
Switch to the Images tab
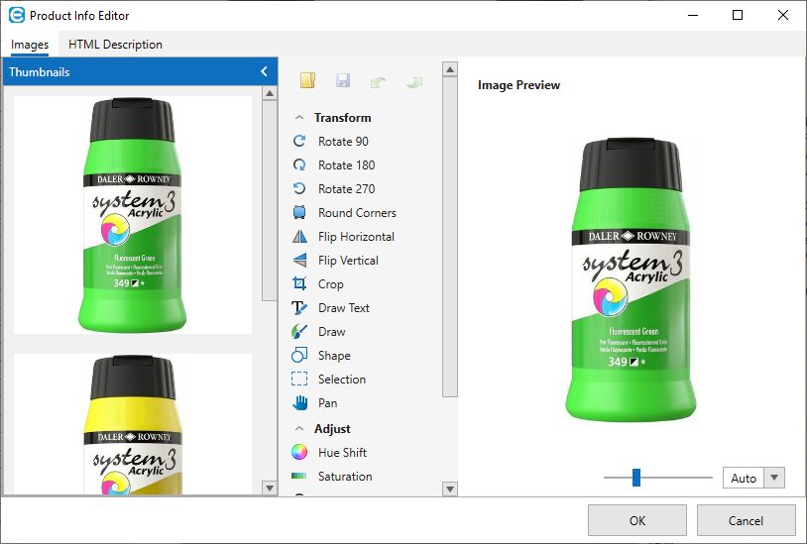30,45
